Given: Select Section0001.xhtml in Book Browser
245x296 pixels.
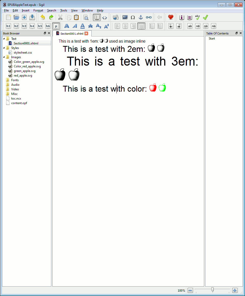Looking at the screenshot, I should (26, 43).
